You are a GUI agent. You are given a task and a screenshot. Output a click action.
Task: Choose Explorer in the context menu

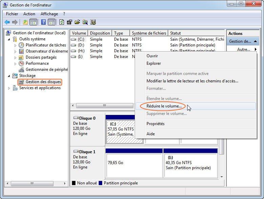[196, 63]
